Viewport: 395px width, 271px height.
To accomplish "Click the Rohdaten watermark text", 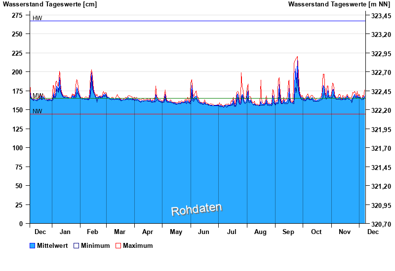I will tap(197, 209).
